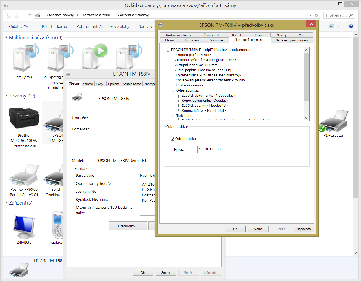
Task: Open the Vodoznak tab
Action: (217, 40)
